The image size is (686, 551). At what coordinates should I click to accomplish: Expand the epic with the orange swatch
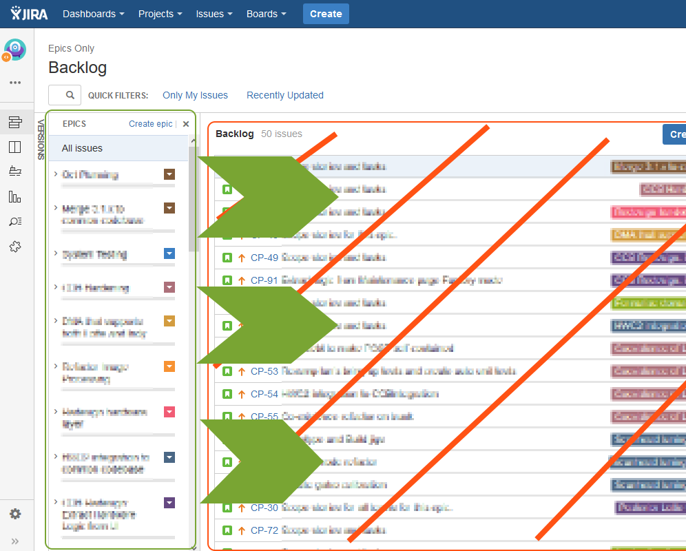[x=56, y=366]
